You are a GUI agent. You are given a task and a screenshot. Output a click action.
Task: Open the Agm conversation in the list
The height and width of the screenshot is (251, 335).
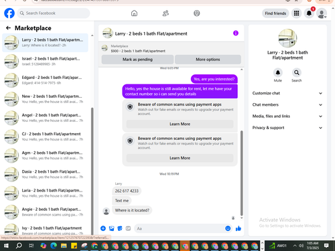click(46, 155)
